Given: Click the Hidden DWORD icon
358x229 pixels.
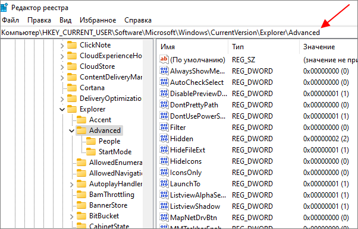Looking at the screenshot, I should pyautogui.click(x=164, y=139).
